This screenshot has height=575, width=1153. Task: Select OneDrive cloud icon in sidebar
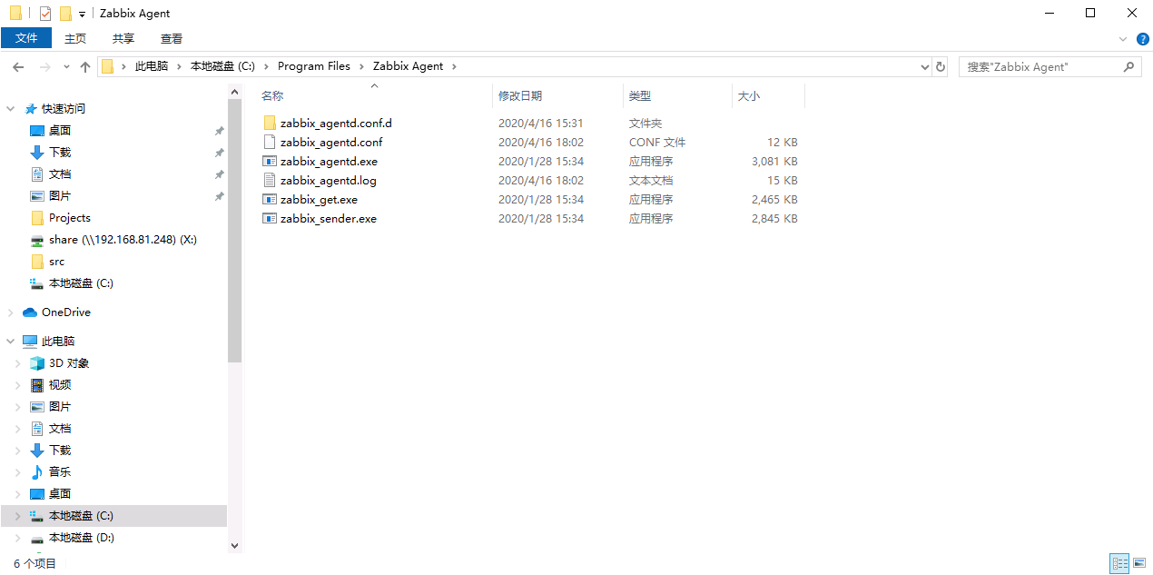coord(30,312)
